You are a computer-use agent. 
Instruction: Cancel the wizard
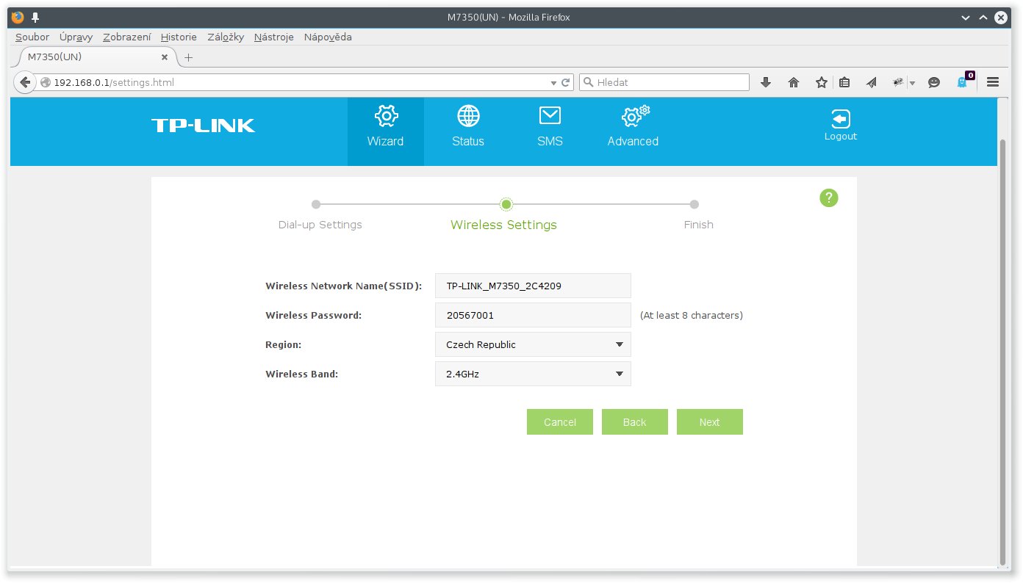pyautogui.click(x=560, y=422)
